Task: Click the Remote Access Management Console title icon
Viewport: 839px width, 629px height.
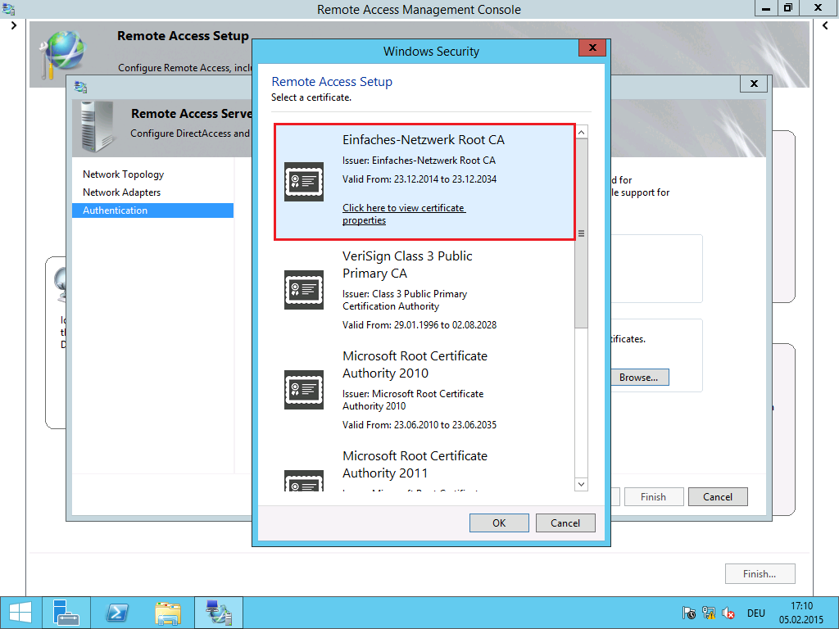Action: [x=8, y=8]
